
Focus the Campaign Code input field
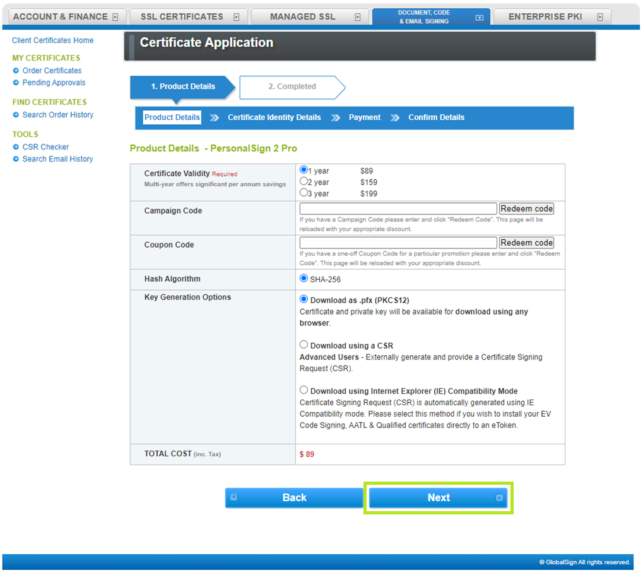pos(398,209)
